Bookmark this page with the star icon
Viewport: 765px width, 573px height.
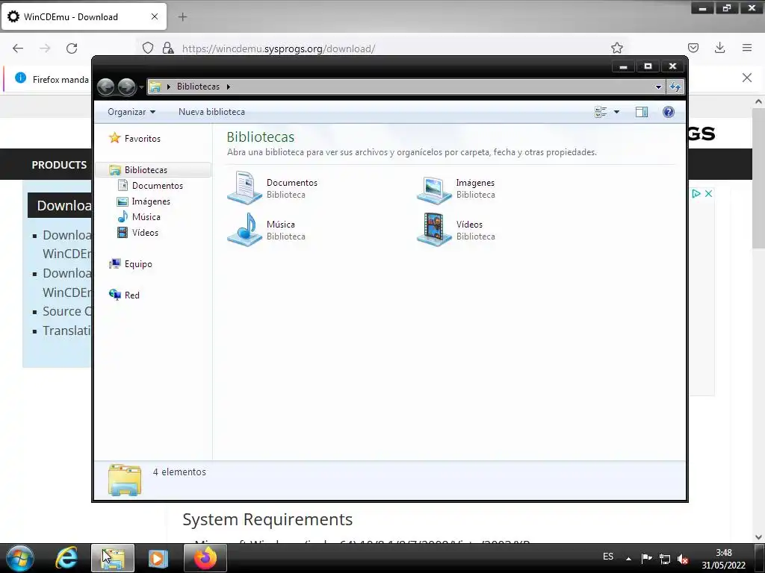click(616, 48)
